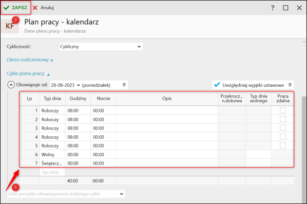Select Roboczy day type in row 1
This screenshot has height=204, width=307.
tap(52, 111)
